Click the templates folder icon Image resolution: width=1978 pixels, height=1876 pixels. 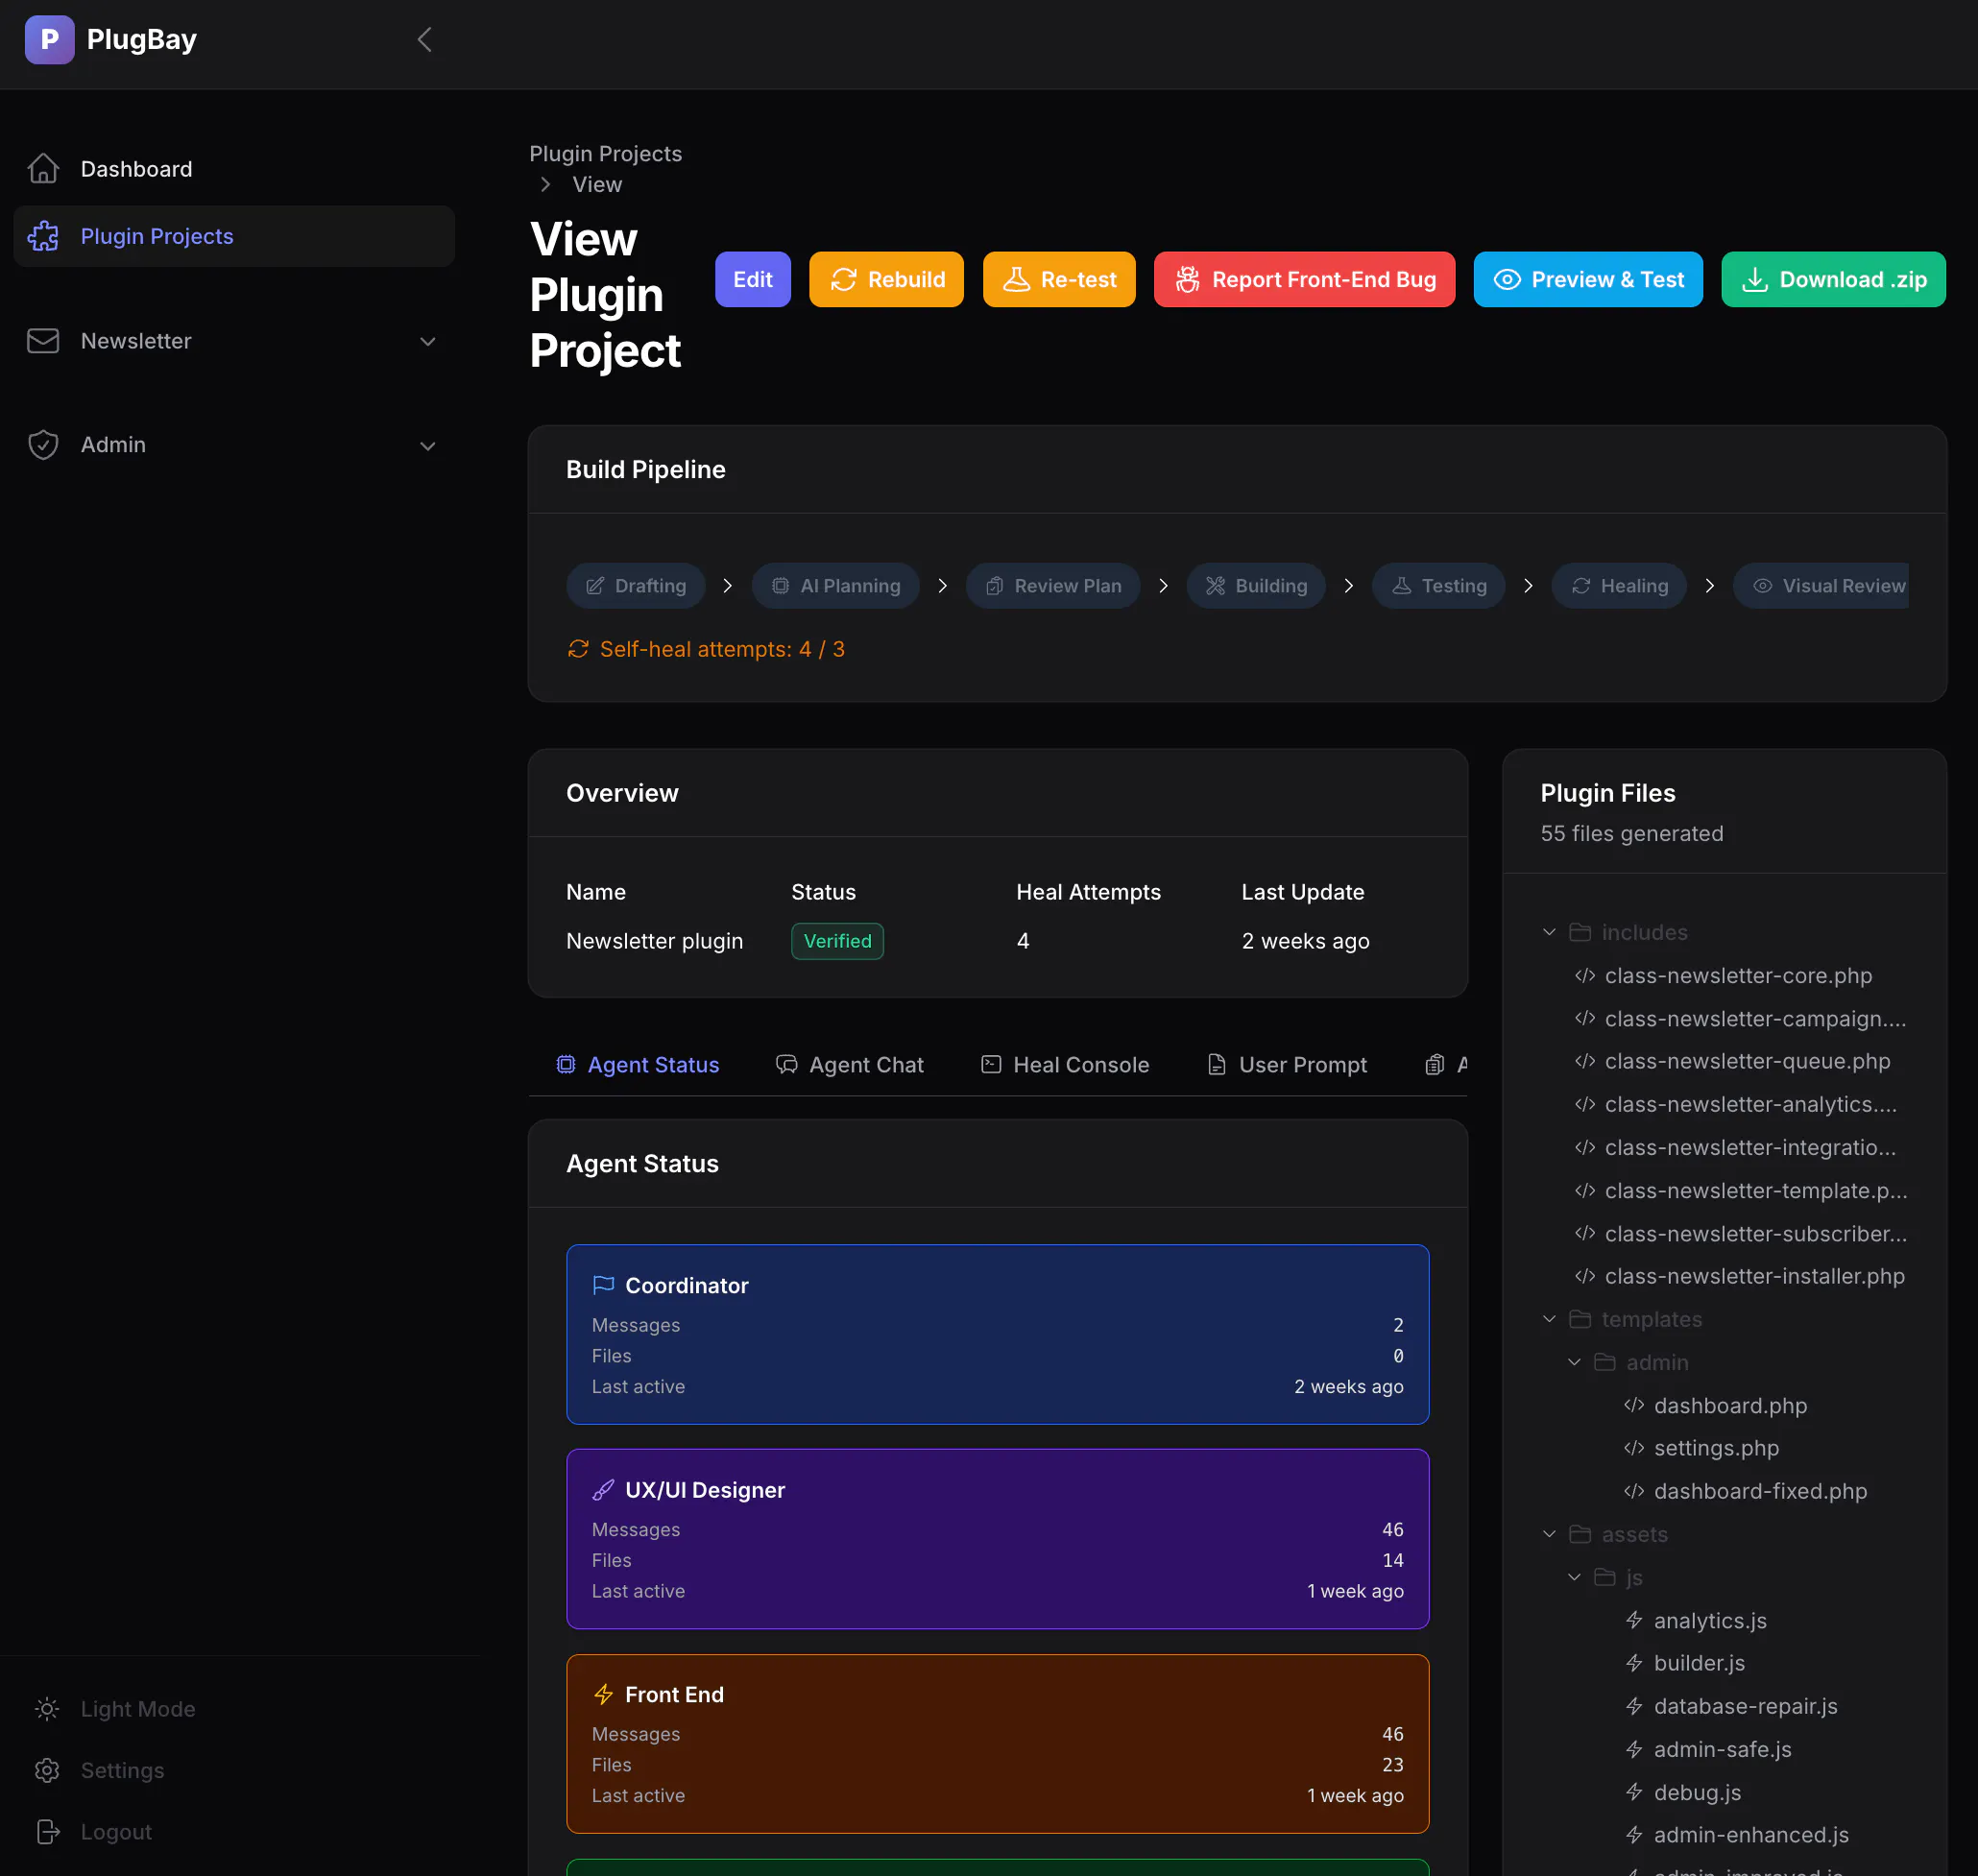pyautogui.click(x=1580, y=1319)
